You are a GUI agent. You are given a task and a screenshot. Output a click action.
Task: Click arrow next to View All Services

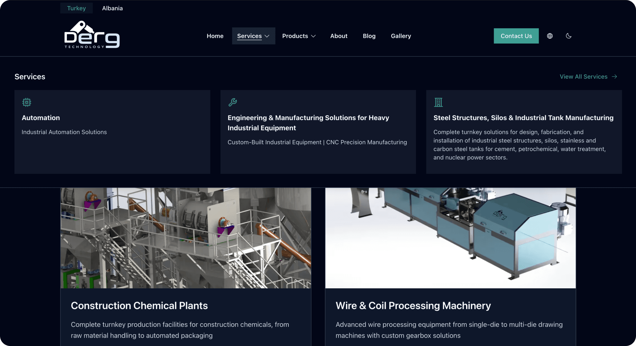[614, 77]
